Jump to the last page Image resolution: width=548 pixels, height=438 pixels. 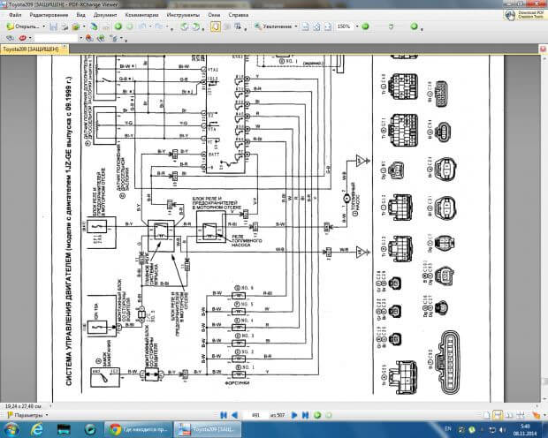[x=304, y=413]
